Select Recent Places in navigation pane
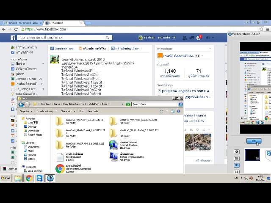Image resolution: width=271 pixels, height=203 pixels. click(33, 134)
